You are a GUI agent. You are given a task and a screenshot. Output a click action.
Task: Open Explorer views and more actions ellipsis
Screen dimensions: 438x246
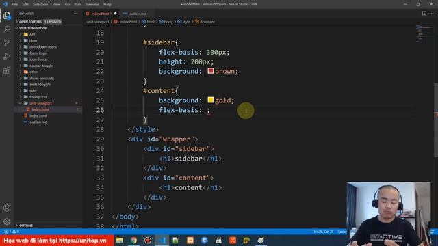point(76,14)
